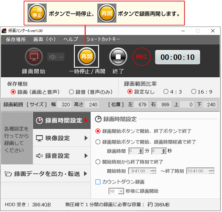
Task: Click the 高さ height field showing 240
Action: pos(92,105)
